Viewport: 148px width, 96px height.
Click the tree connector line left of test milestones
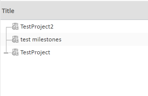pyautogui.click(x=9, y=40)
